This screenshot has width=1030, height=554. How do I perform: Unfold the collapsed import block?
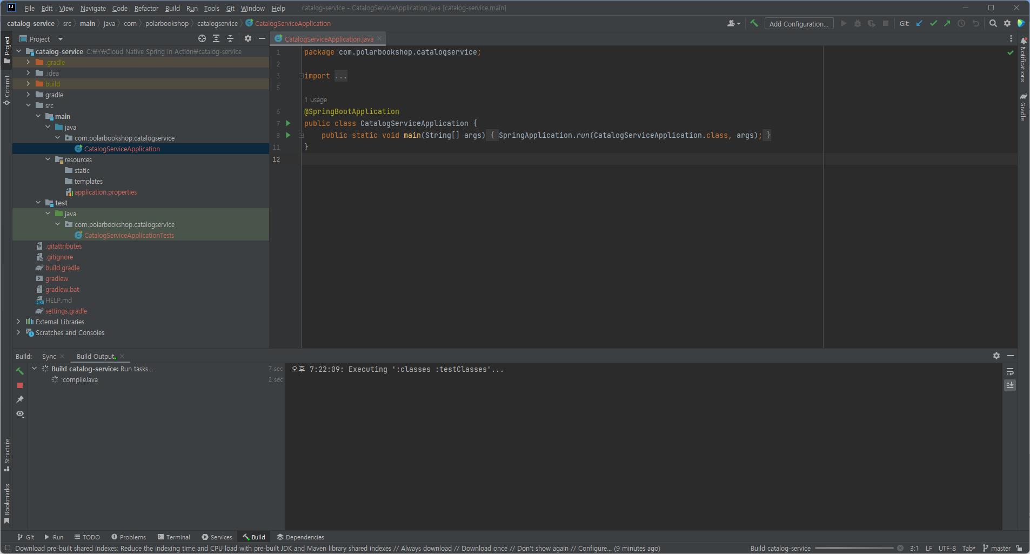301,76
